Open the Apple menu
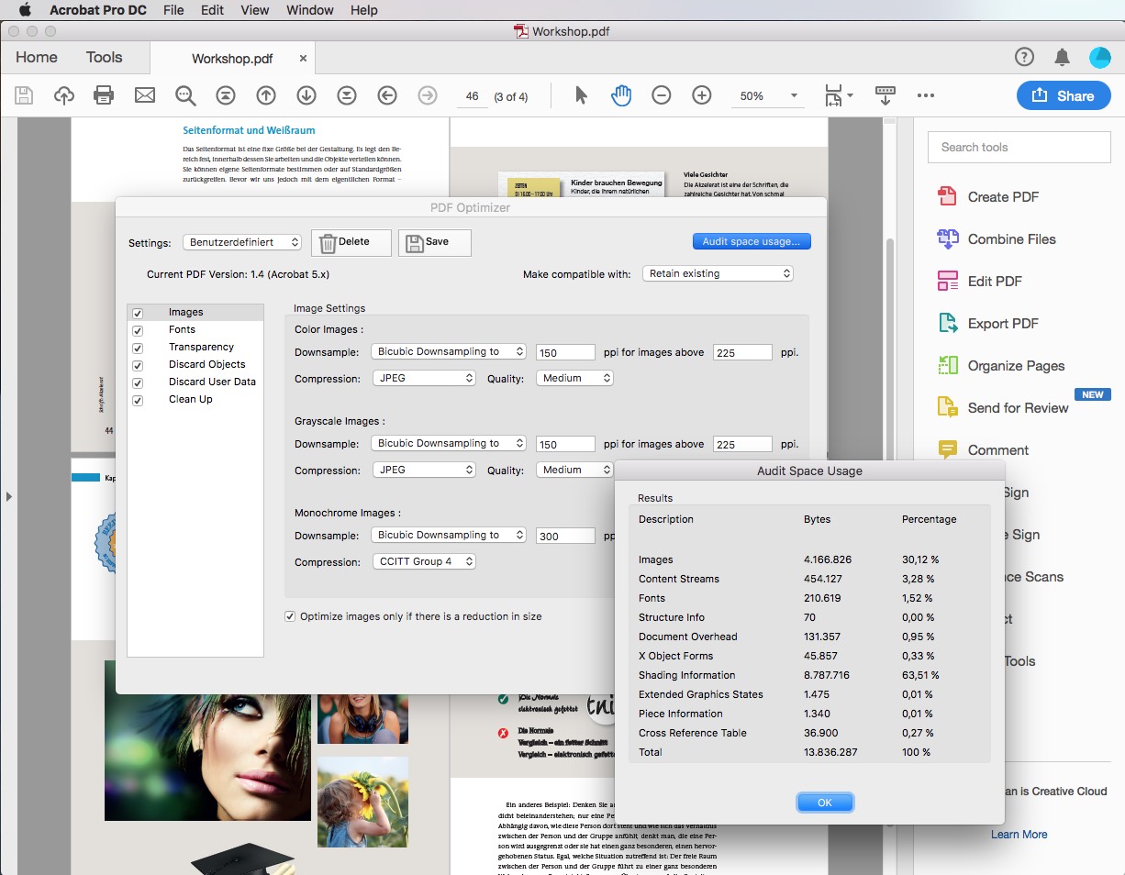Image resolution: width=1125 pixels, height=875 pixels. (x=25, y=10)
